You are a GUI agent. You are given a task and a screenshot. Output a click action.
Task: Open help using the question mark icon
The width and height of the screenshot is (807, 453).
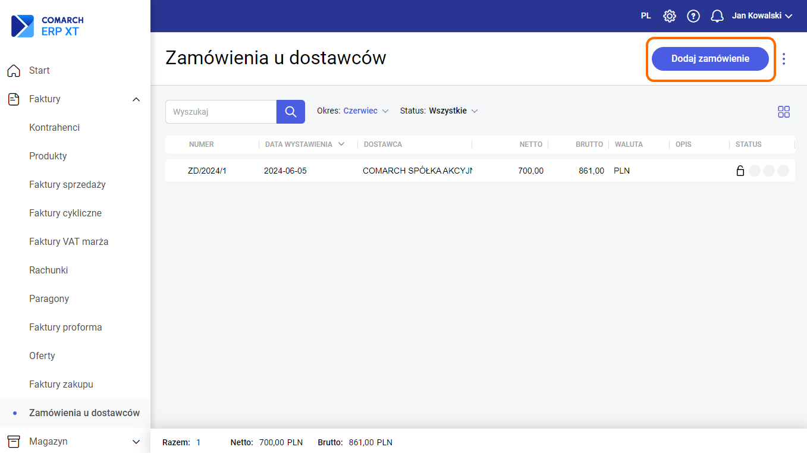coord(693,16)
